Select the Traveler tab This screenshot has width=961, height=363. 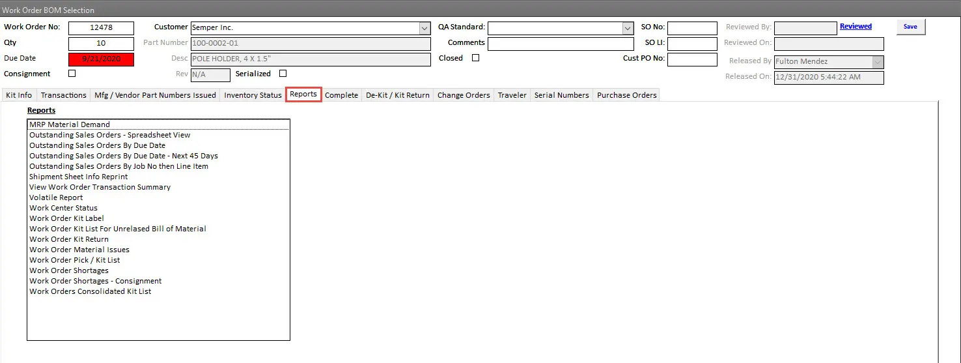click(512, 95)
